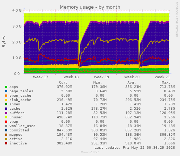Click the cache current value 2.62G
The width and height of the screenshot is (180, 156).
click(x=67, y=109)
